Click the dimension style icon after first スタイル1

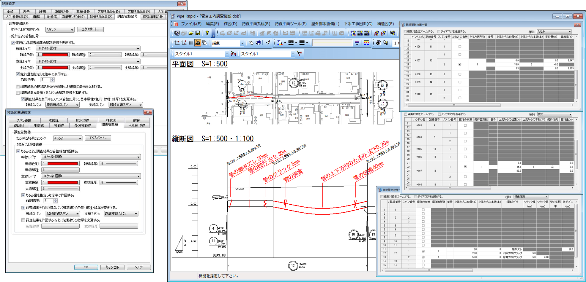(x=234, y=54)
